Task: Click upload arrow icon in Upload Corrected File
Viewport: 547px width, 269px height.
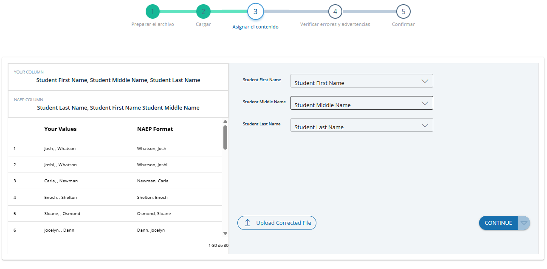Action: 248,223
